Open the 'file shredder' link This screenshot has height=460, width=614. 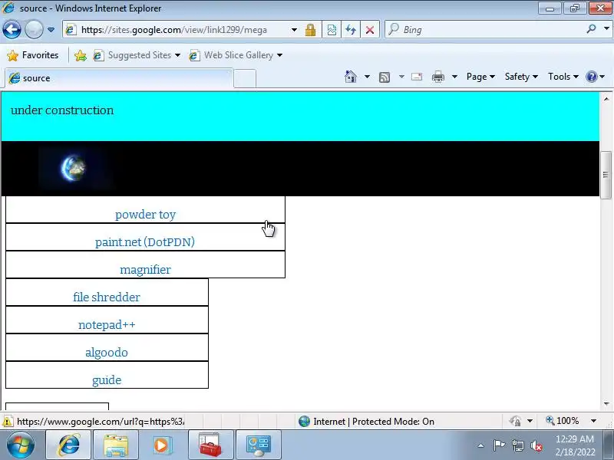point(107,297)
